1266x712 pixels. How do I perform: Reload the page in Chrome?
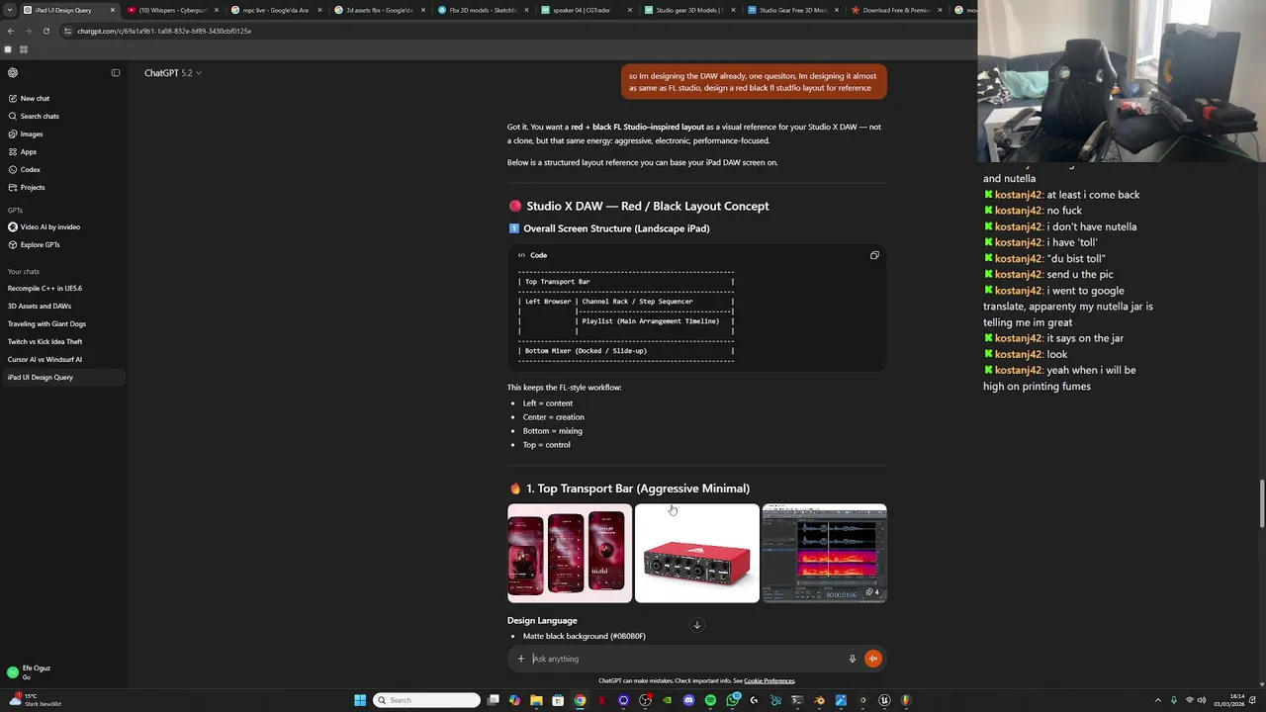pos(45,31)
